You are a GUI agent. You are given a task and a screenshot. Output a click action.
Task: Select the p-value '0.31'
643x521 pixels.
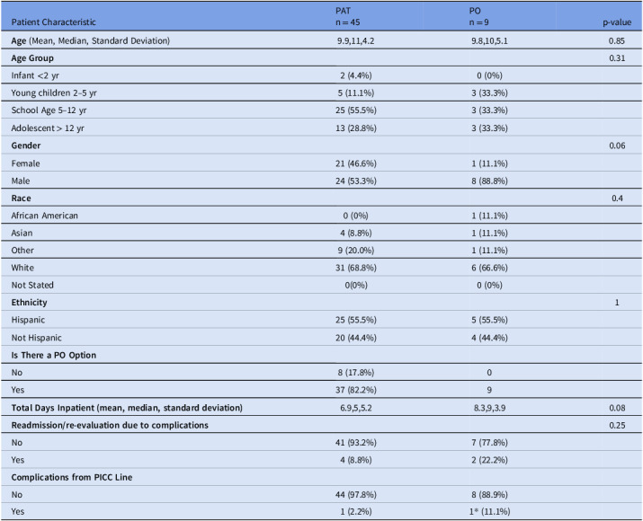click(x=617, y=58)
